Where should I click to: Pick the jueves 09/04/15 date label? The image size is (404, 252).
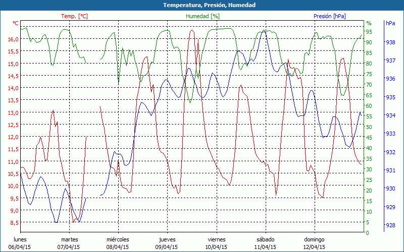(x=167, y=243)
